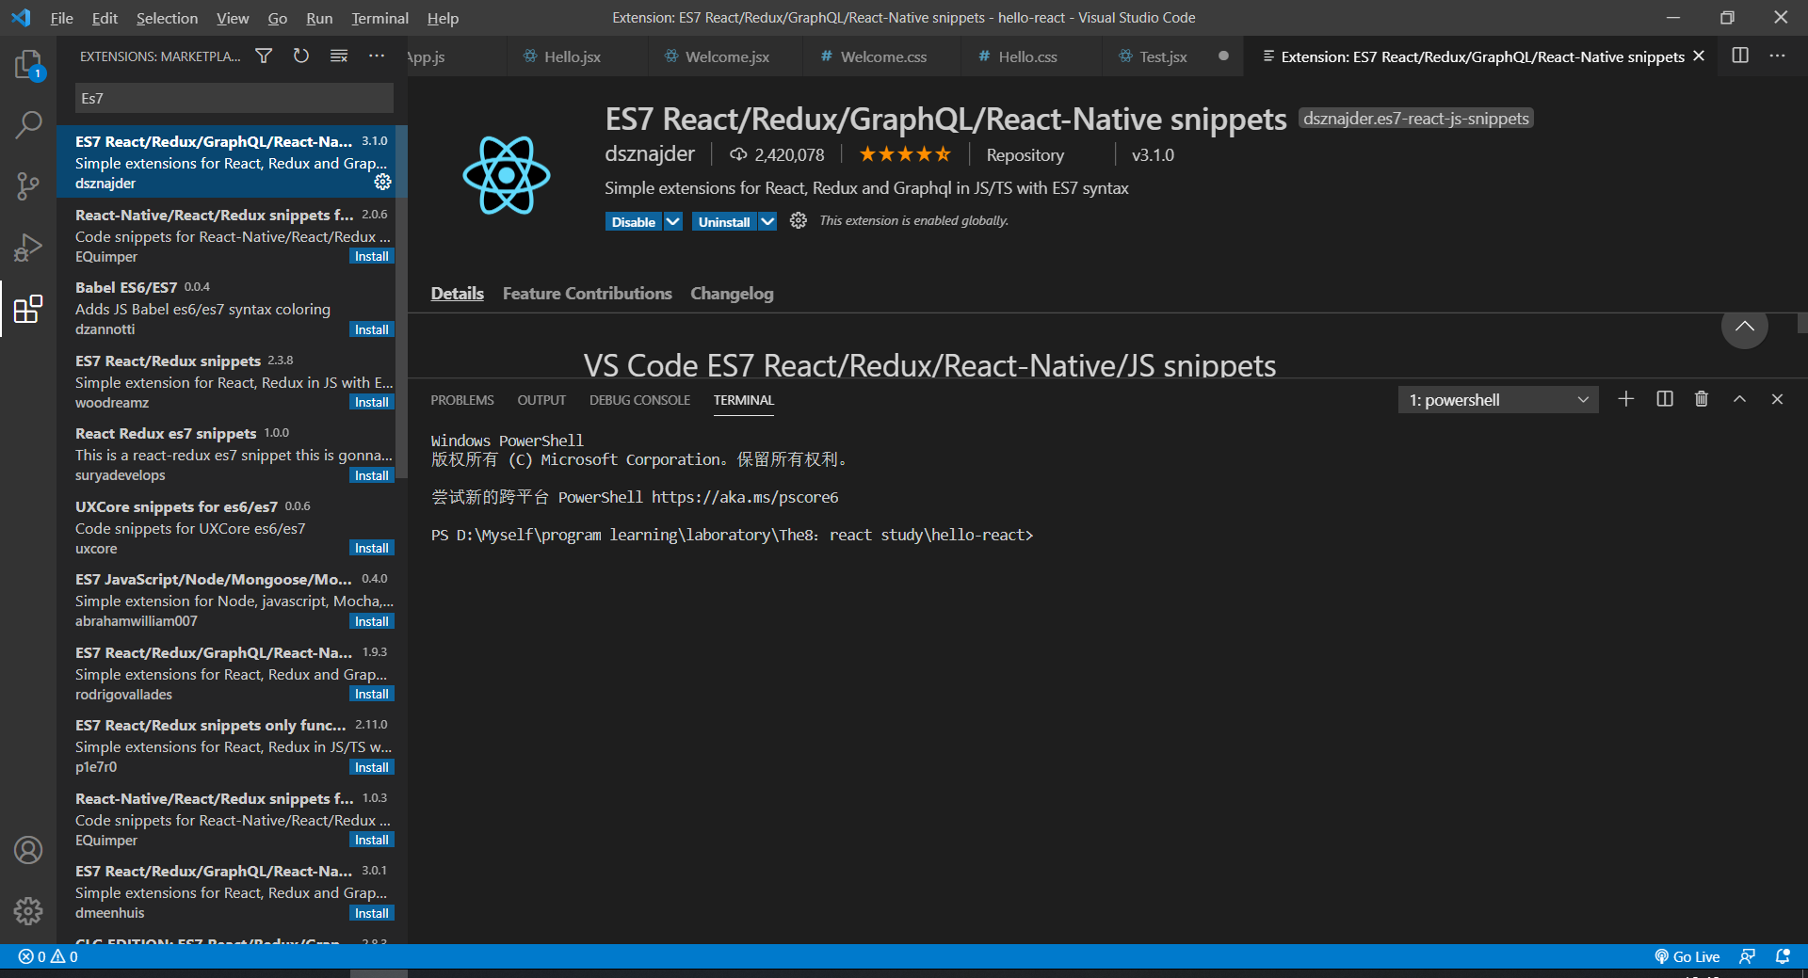Install React Redux es7 snippets by suryadevelops

tap(371, 475)
